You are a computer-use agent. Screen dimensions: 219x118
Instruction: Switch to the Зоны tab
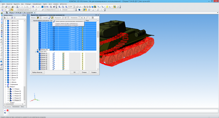point(22,107)
